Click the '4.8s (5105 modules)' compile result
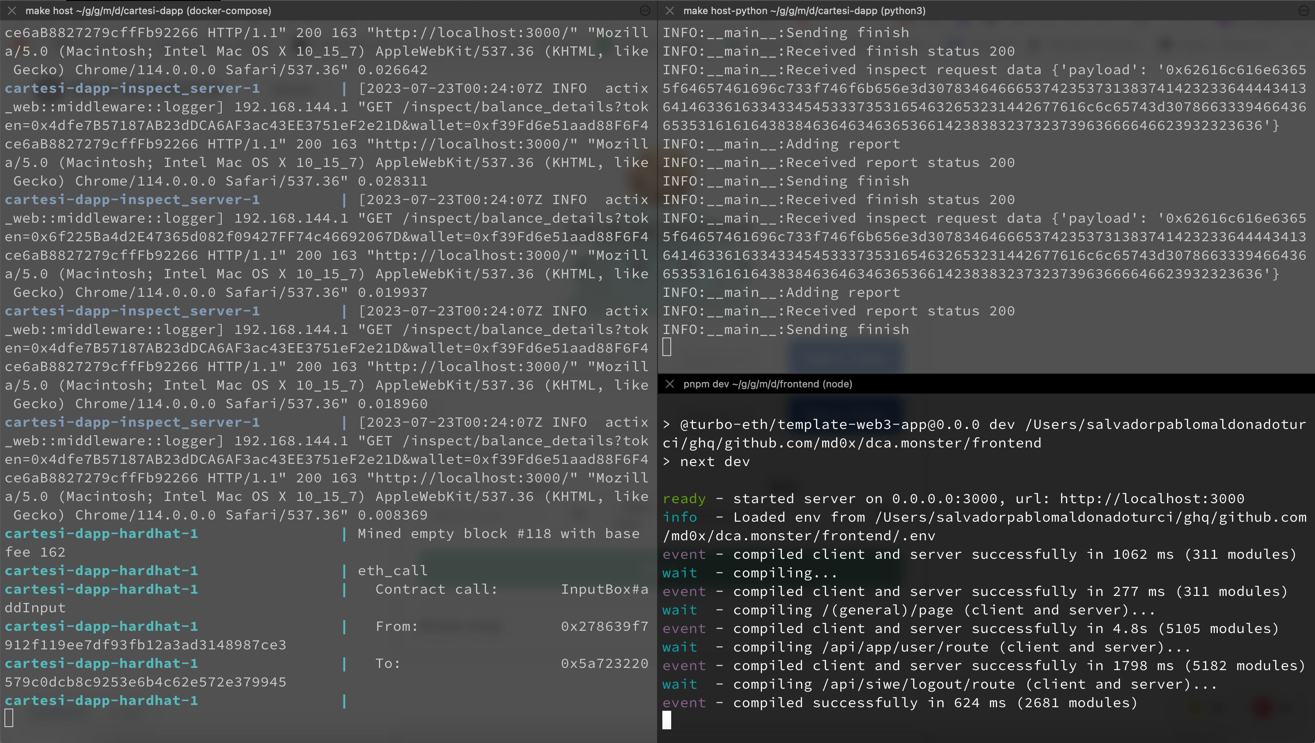The height and width of the screenshot is (743, 1315). (x=1196, y=629)
